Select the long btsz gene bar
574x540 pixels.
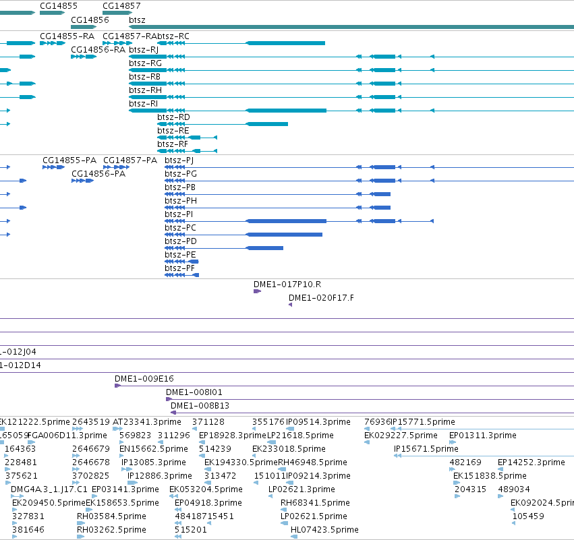(x=351, y=27)
